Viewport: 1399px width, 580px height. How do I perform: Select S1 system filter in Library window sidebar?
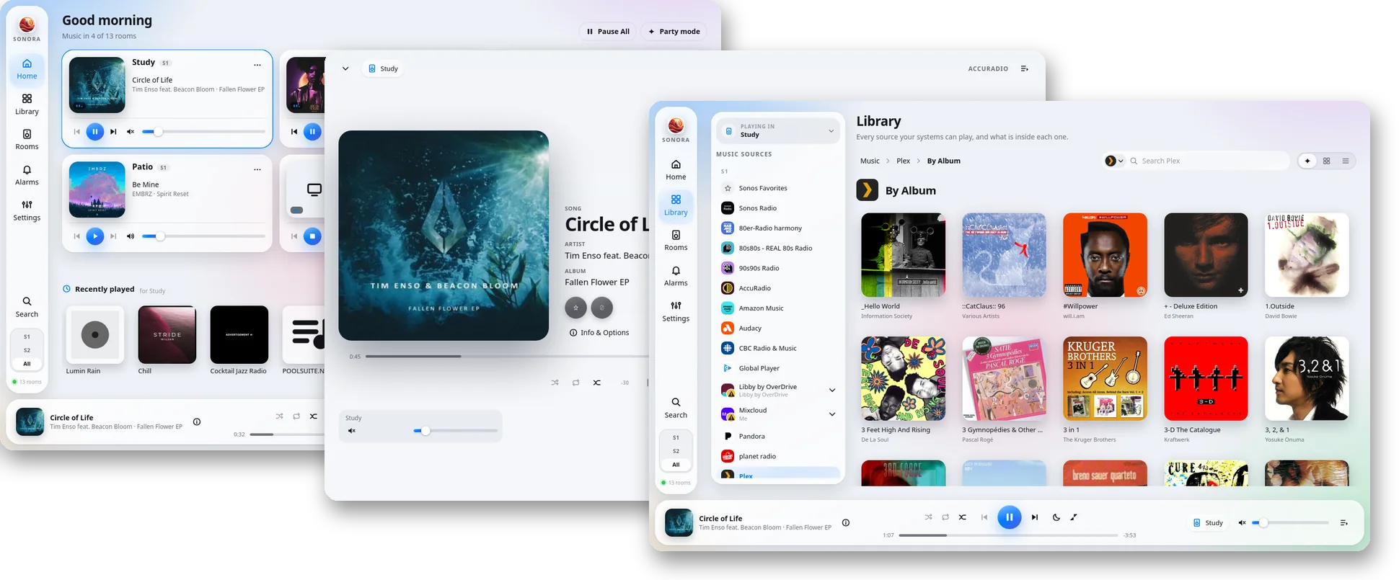pos(676,437)
